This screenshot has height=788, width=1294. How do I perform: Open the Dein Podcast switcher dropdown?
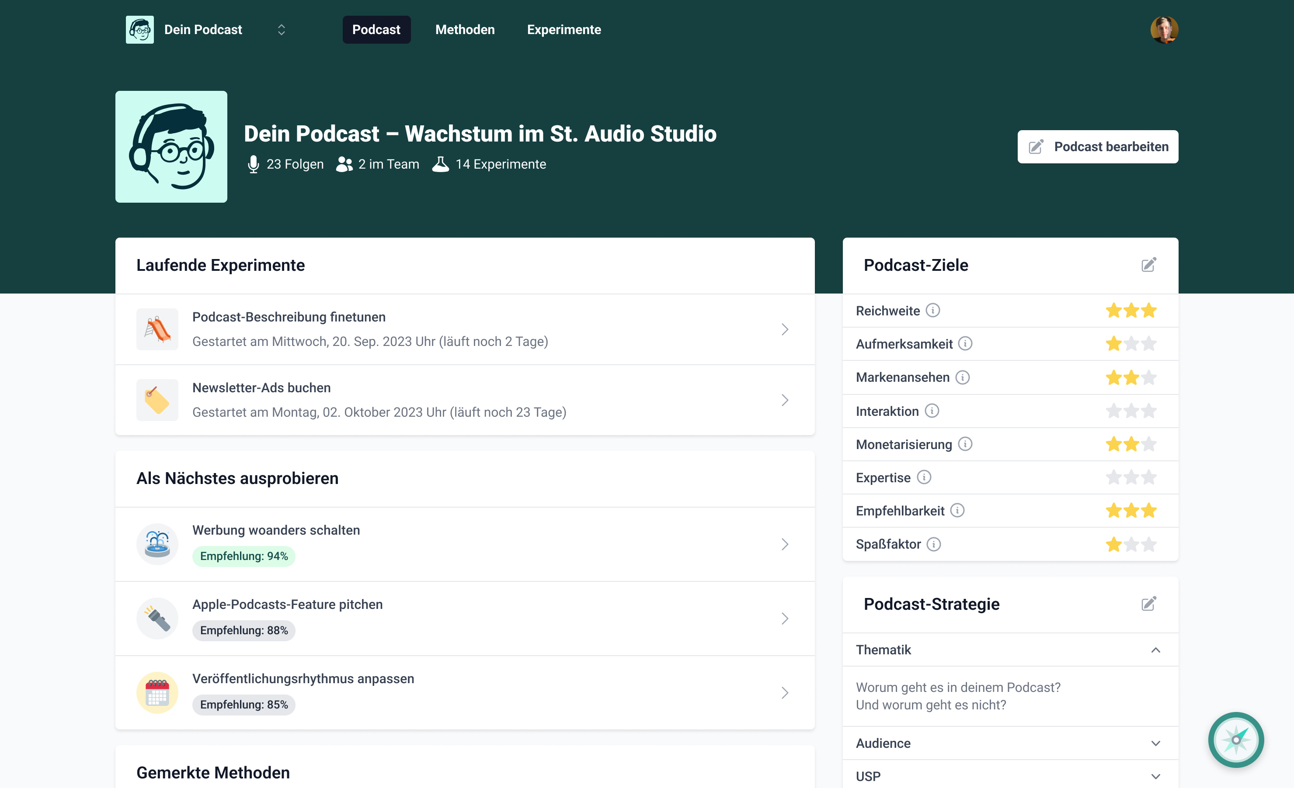click(281, 30)
